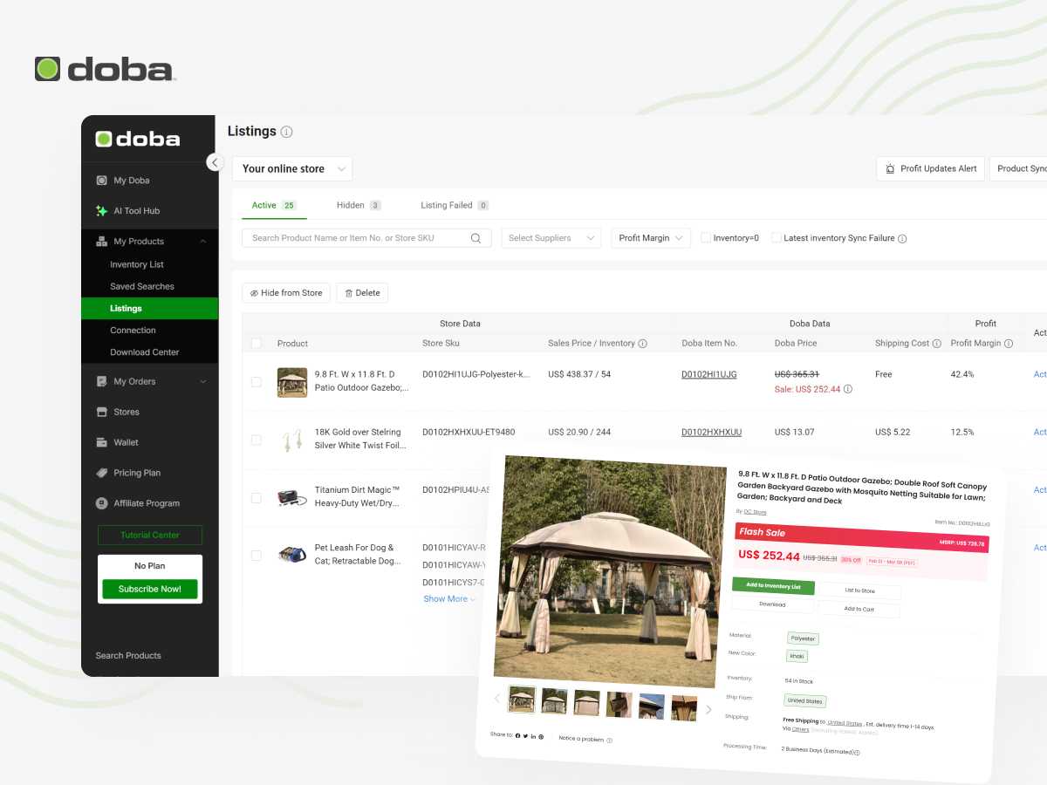Click the My Orders sidebar icon
1047x785 pixels.
102,381
